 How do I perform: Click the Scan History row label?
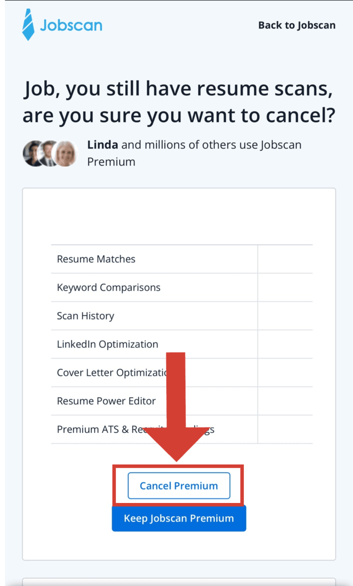pyautogui.click(x=85, y=316)
